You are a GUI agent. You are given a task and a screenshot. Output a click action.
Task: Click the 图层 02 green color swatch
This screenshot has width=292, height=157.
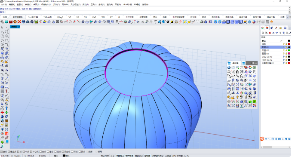click(x=289, y=50)
